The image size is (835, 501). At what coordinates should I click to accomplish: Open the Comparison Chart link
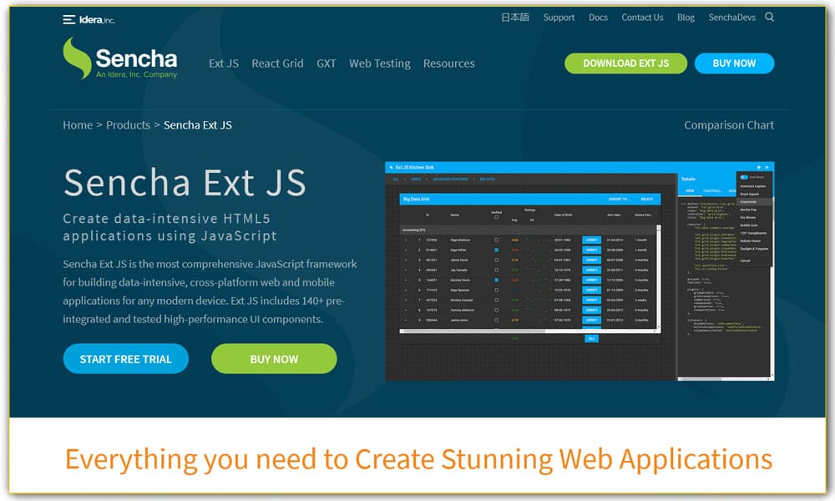pyautogui.click(x=728, y=124)
